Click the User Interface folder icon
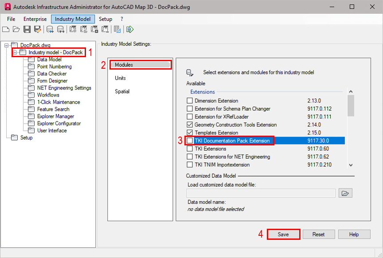The width and height of the screenshot is (383, 258). click(x=31, y=130)
